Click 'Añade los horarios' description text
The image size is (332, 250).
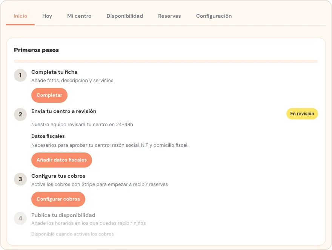(x=89, y=223)
